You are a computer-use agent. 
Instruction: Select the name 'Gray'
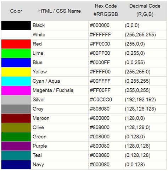[x=38, y=109]
